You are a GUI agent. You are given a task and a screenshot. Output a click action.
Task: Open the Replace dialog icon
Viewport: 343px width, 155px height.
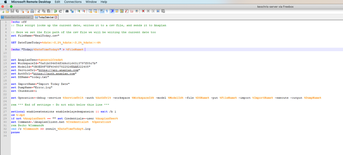[x=72, y=11]
